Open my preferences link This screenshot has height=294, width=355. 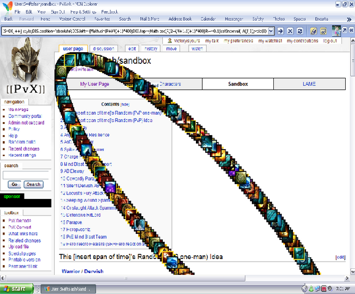[238, 41]
